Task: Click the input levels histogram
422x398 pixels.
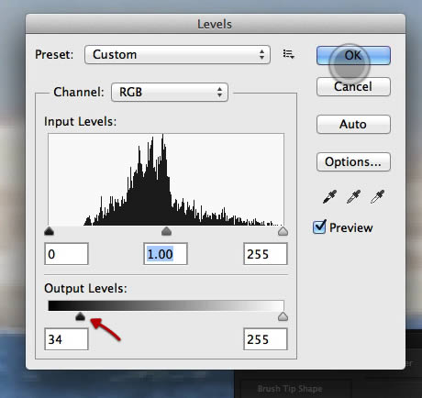Action: click(x=166, y=180)
